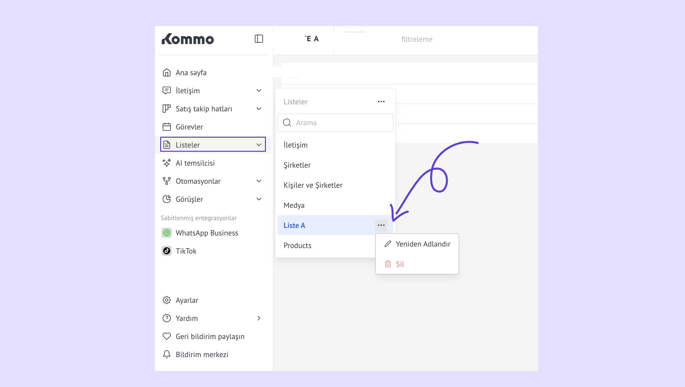The image size is (685, 387).
Task: Open Ayarlar gear icon
Action: pos(167,300)
